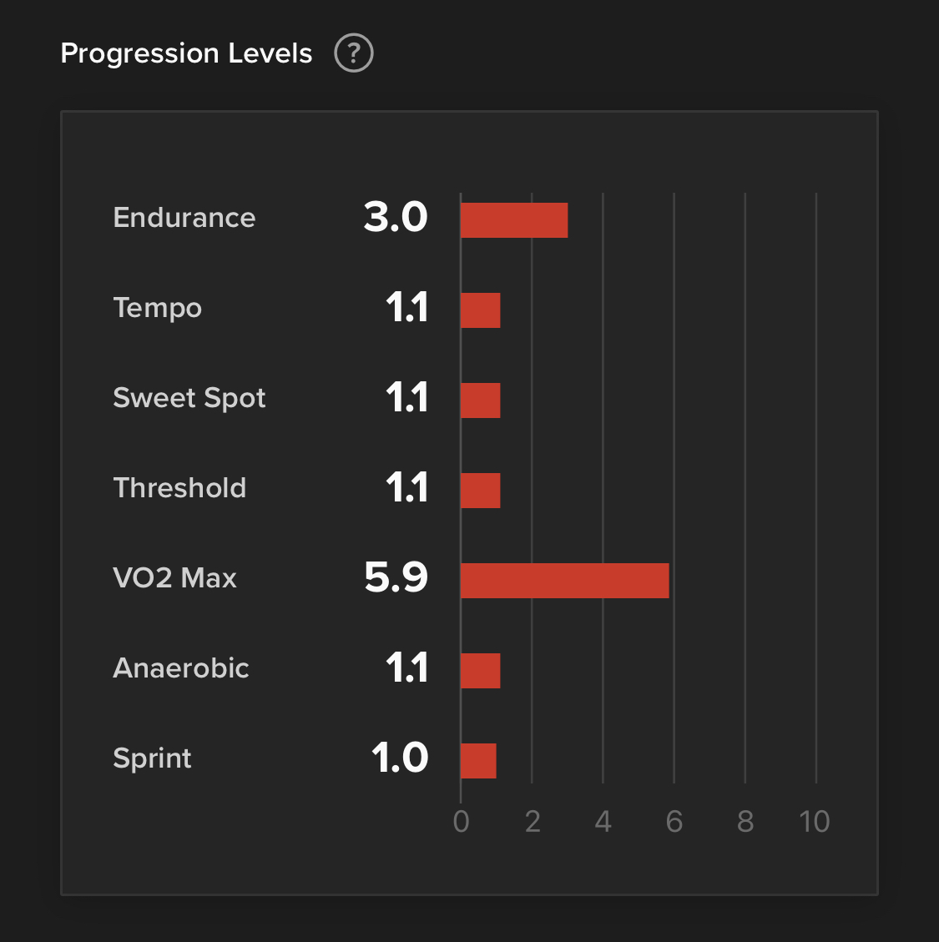Click the VO2 Max zone label
939x942 pixels.
click(175, 578)
